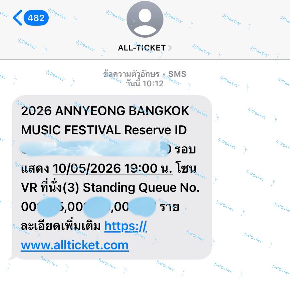The width and height of the screenshot is (290, 284).
Task: Tap the Standing Queue No. text
Action: (x=141, y=188)
